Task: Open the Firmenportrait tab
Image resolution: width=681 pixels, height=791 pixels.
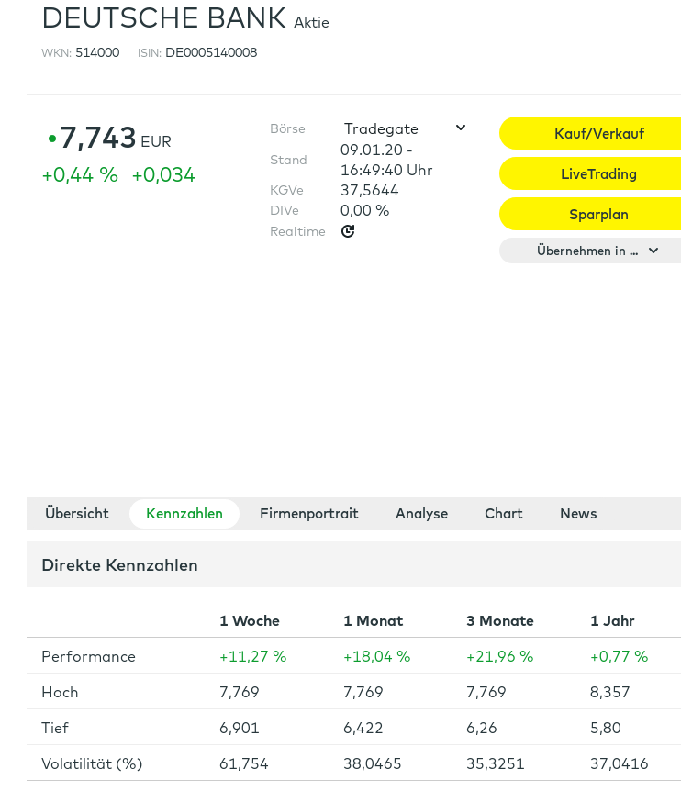Action: pos(309,514)
